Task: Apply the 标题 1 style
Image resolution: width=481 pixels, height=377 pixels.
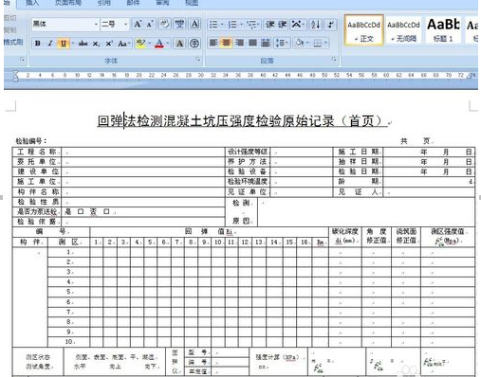Action: pos(443,30)
